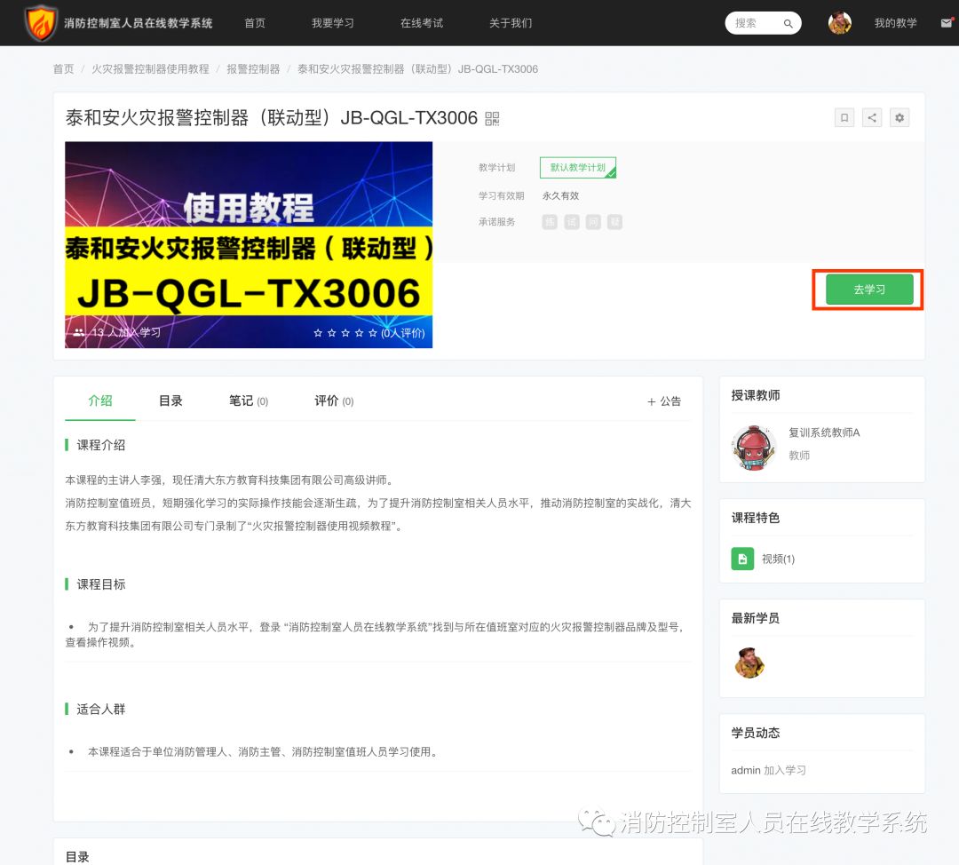959x865 pixels.
Task: Click the green 去学习 button
Action: [x=869, y=290]
